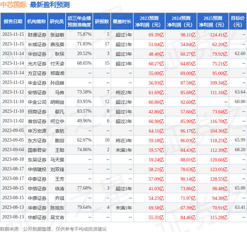
Task: Click the 目标价(元) column header
Action: [237, 22]
